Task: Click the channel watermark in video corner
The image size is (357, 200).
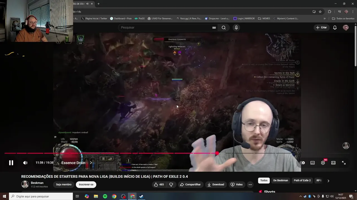Action: (346, 146)
